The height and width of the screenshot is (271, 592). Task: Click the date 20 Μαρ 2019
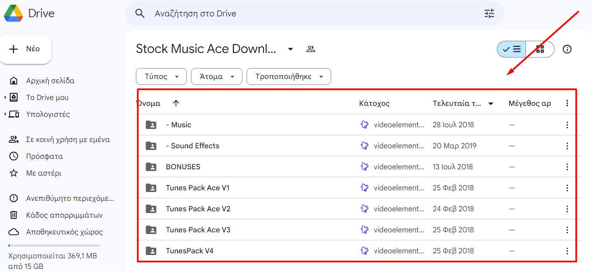pos(454,146)
